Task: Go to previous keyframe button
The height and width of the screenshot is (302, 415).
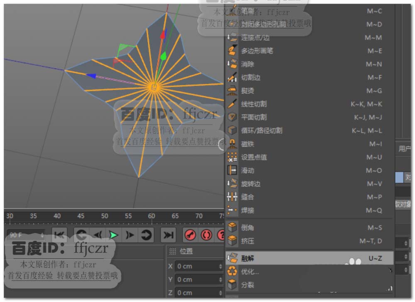Action: pyautogui.click(x=81, y=234)
